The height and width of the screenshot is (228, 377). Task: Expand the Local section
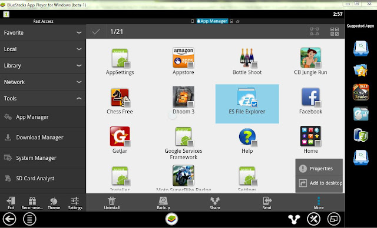43,49
